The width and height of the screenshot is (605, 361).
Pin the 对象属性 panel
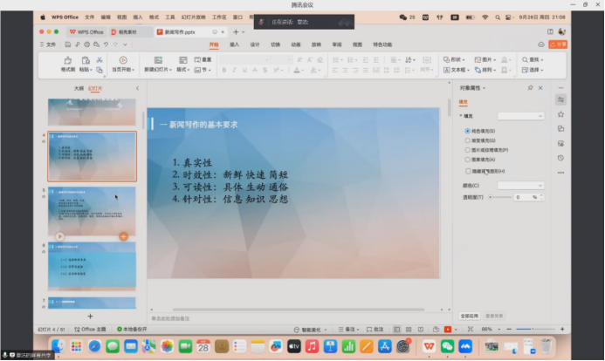tap(530, 87)
